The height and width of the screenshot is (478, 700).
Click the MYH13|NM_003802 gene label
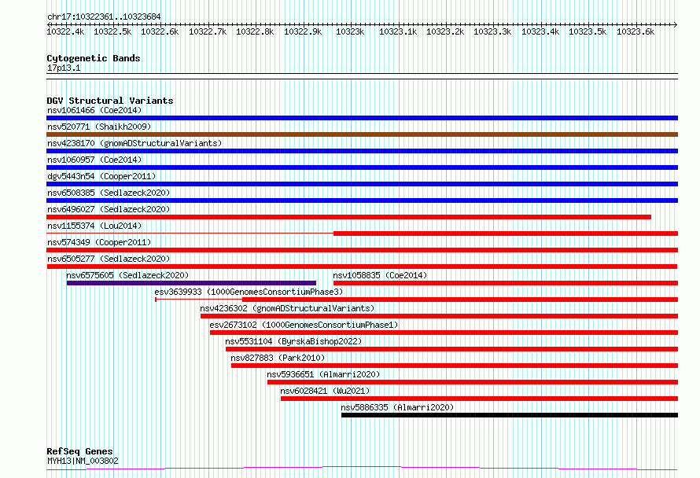pyautogui.click(x=83, y=461)
